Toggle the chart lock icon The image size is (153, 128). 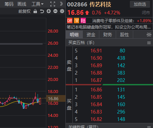point(35,11)
